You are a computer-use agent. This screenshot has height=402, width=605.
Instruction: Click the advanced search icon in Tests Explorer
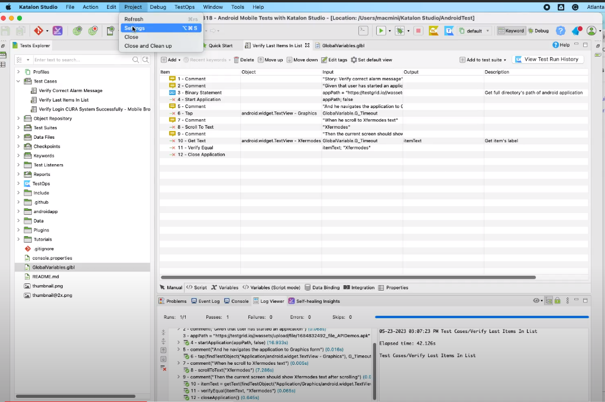tap(146, 60)
